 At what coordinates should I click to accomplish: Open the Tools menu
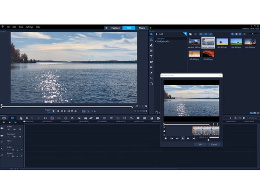tap(21, 27)
